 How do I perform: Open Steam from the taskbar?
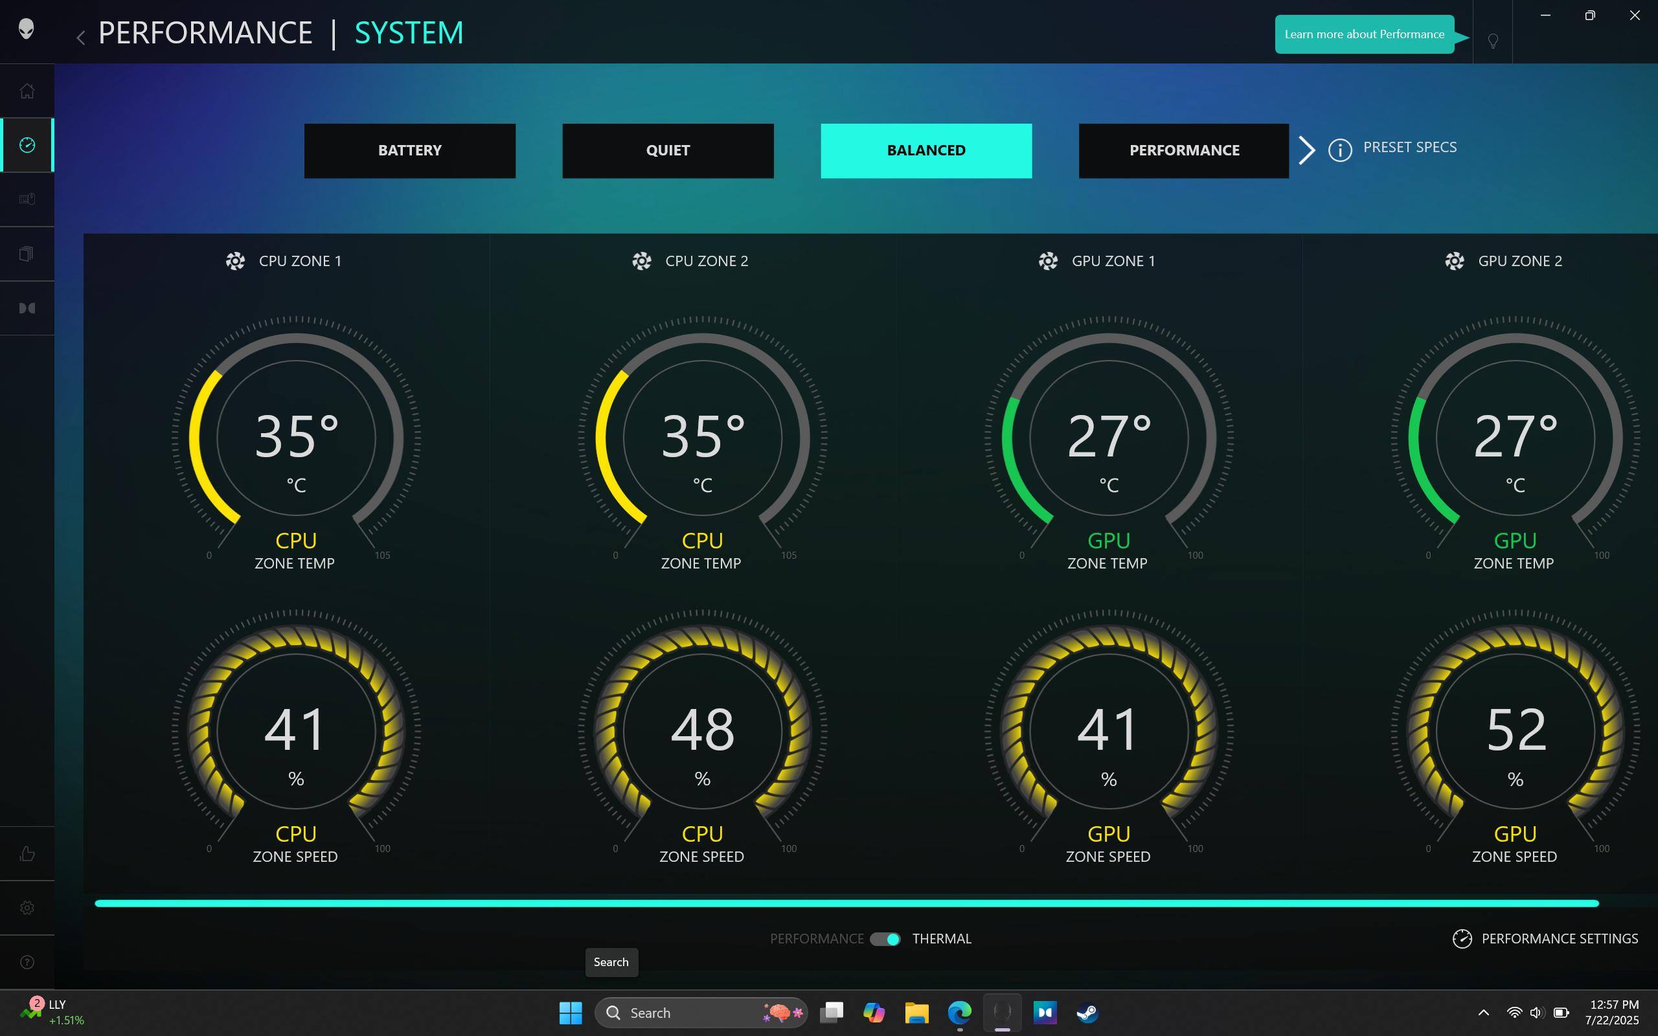[1087, 1013]
